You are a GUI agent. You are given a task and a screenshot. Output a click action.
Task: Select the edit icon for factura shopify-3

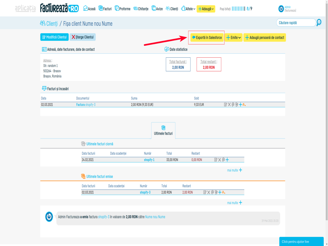(205, 192)
